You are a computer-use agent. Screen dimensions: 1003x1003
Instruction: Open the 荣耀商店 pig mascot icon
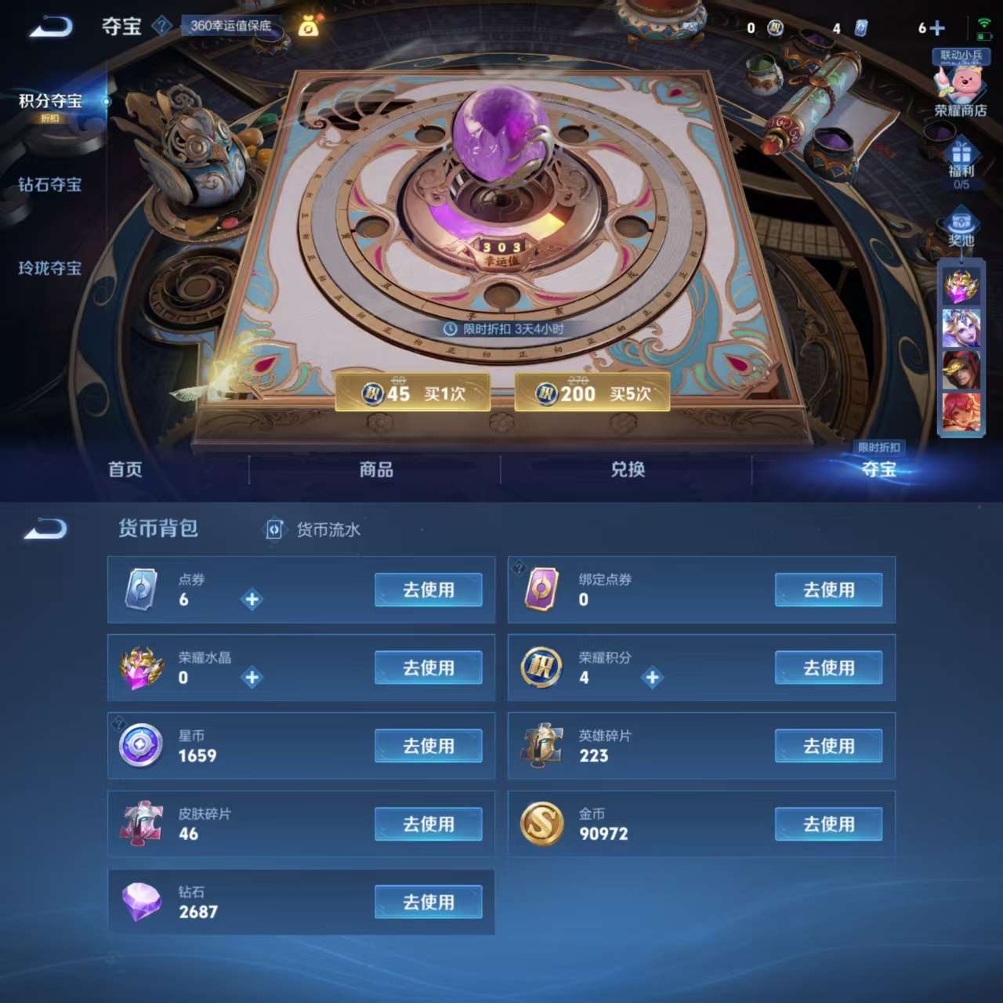click(961, 85)
